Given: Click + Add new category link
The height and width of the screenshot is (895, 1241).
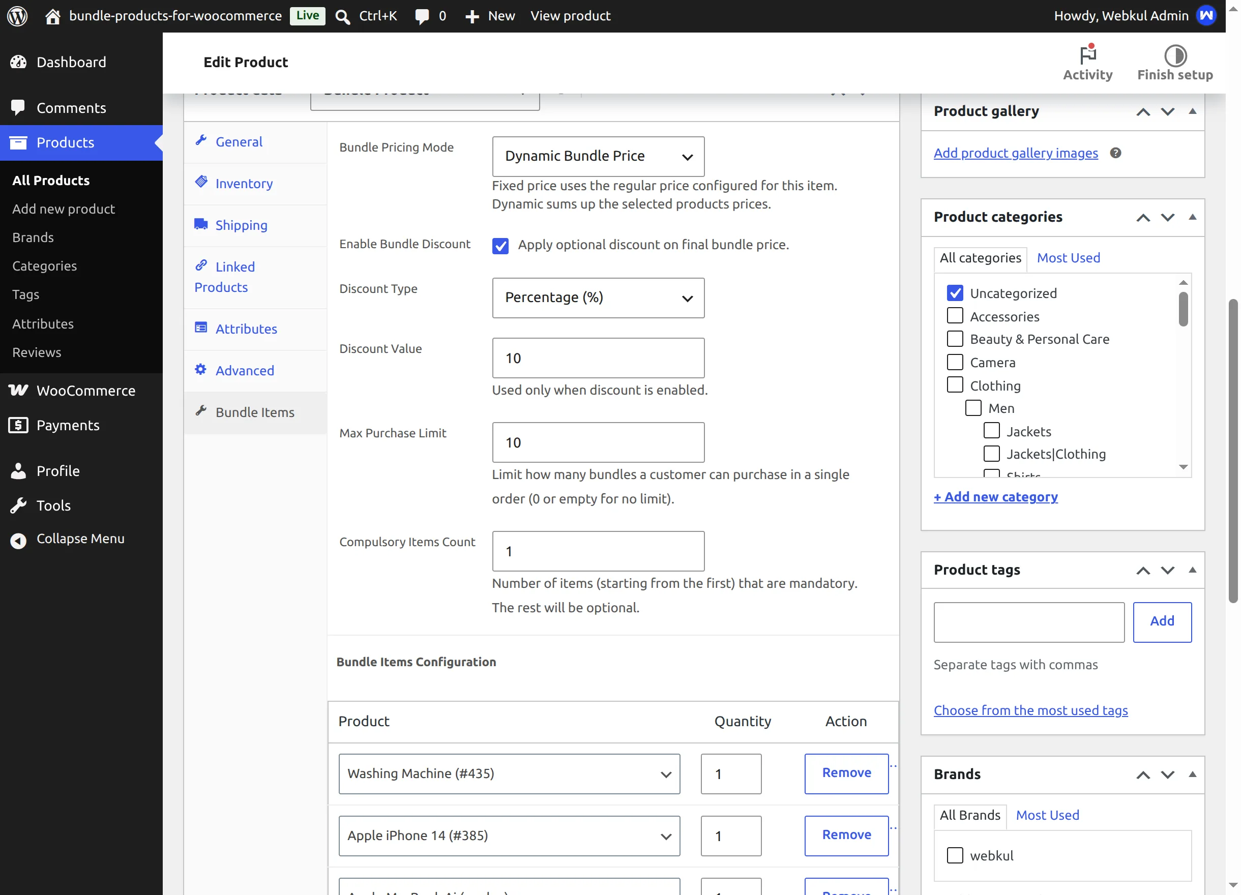Looking at the screenshot, I should (995, 497).
